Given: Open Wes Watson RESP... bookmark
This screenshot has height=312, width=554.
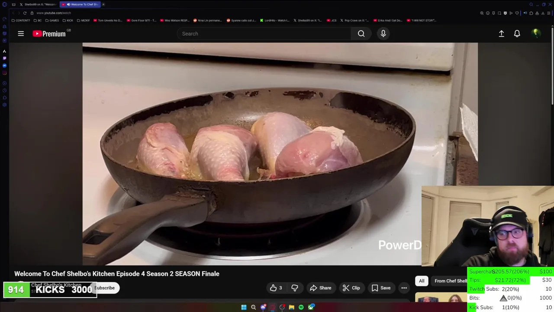Looking at the screenshot, I should pos(174,20).
